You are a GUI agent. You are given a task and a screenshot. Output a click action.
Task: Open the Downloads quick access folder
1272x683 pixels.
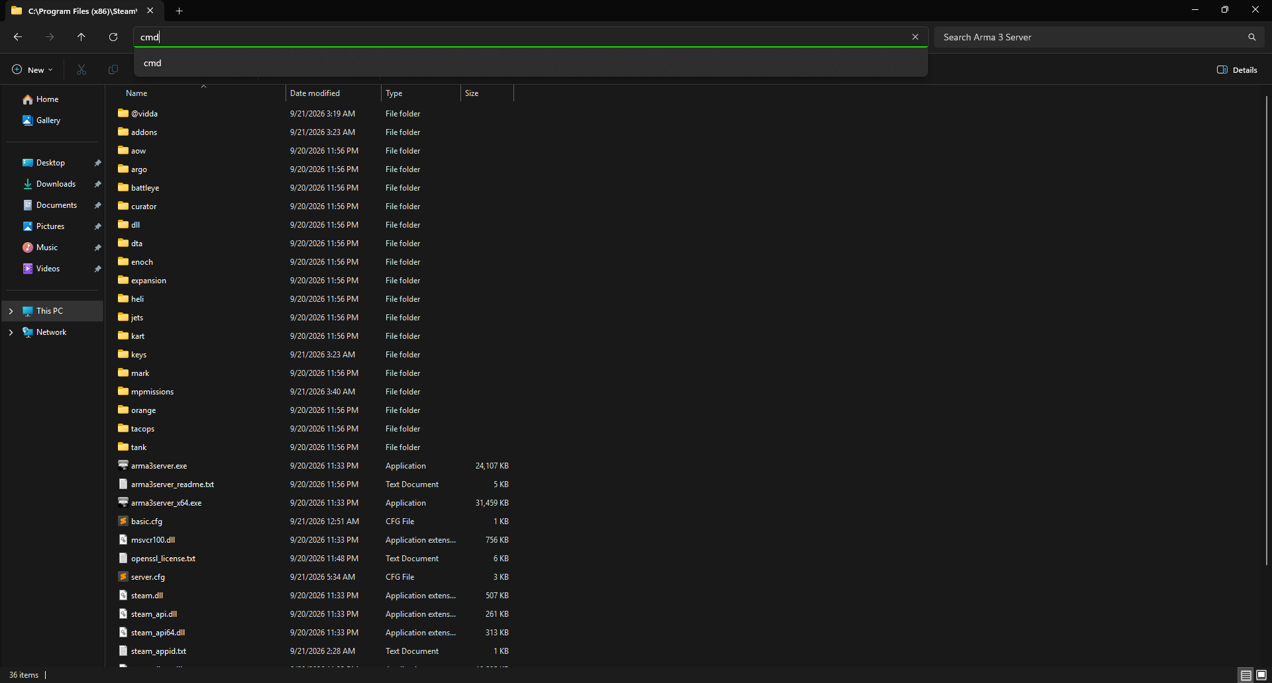pos(56,184)
